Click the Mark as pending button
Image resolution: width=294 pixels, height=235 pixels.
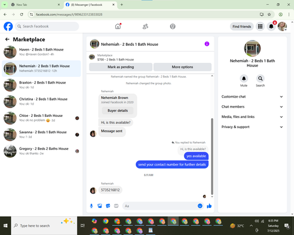[121, 67]
